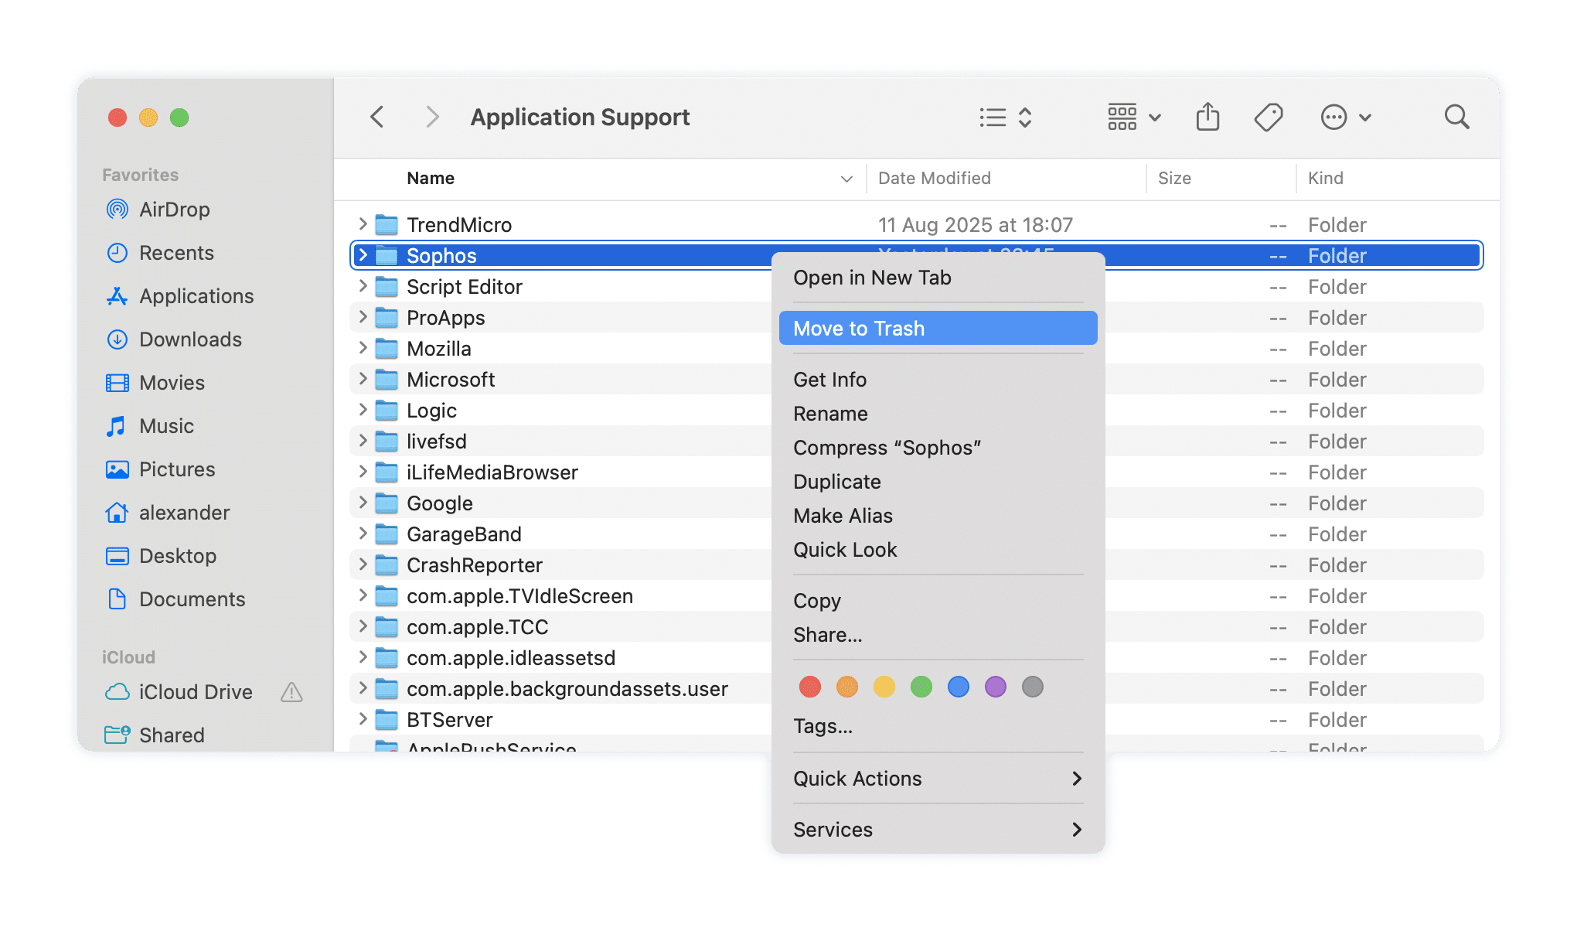Open the Shared section in the sidebar

pos(172,735)
